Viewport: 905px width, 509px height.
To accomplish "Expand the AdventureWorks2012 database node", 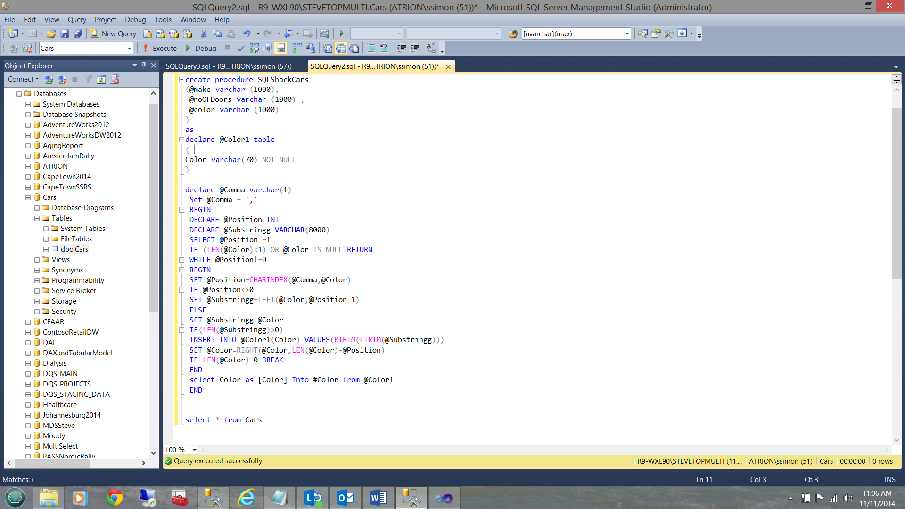I will tap(28, 125).
